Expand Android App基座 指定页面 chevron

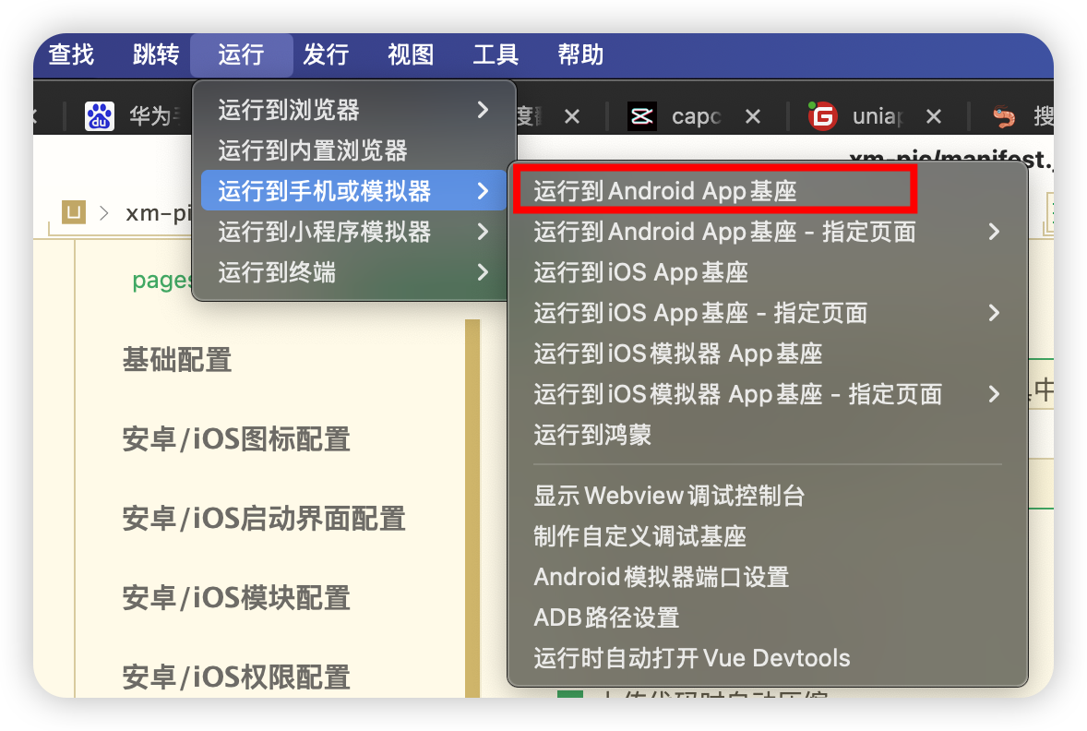point(994,232)
